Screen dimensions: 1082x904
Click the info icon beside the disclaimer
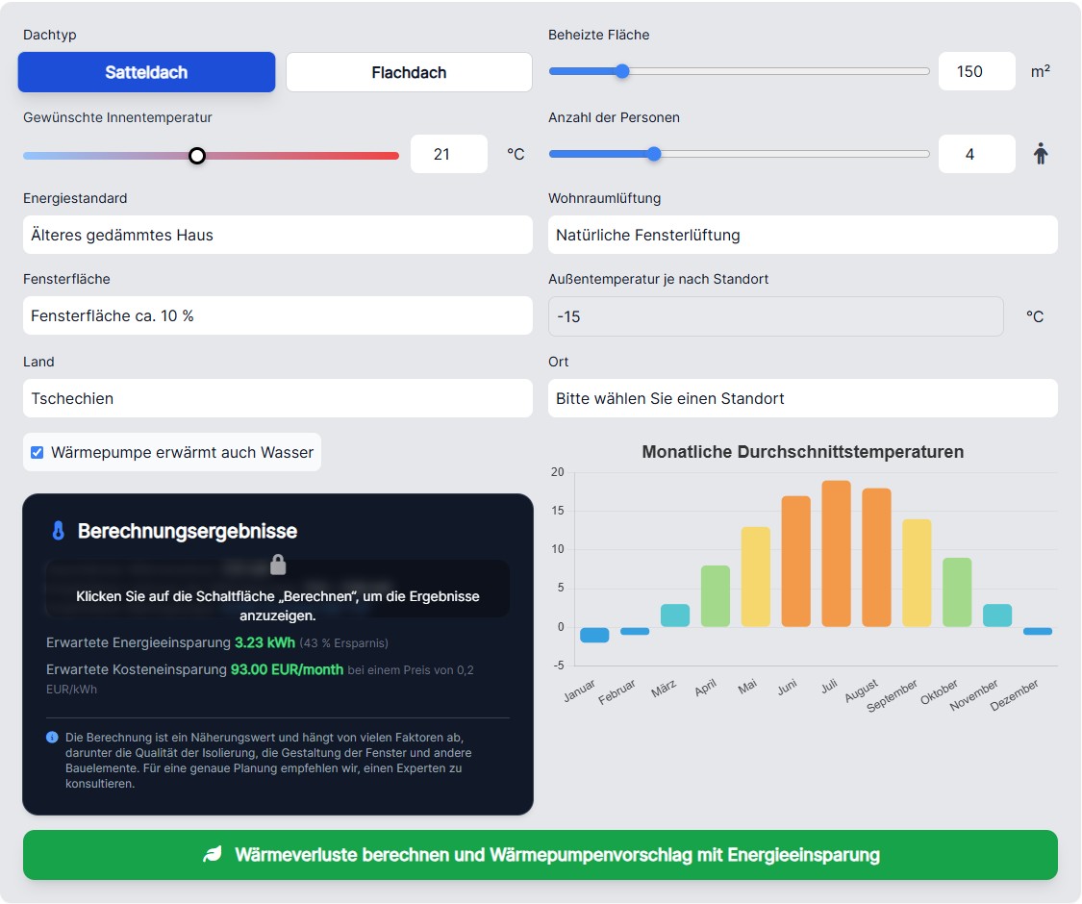tap(52, 738)
